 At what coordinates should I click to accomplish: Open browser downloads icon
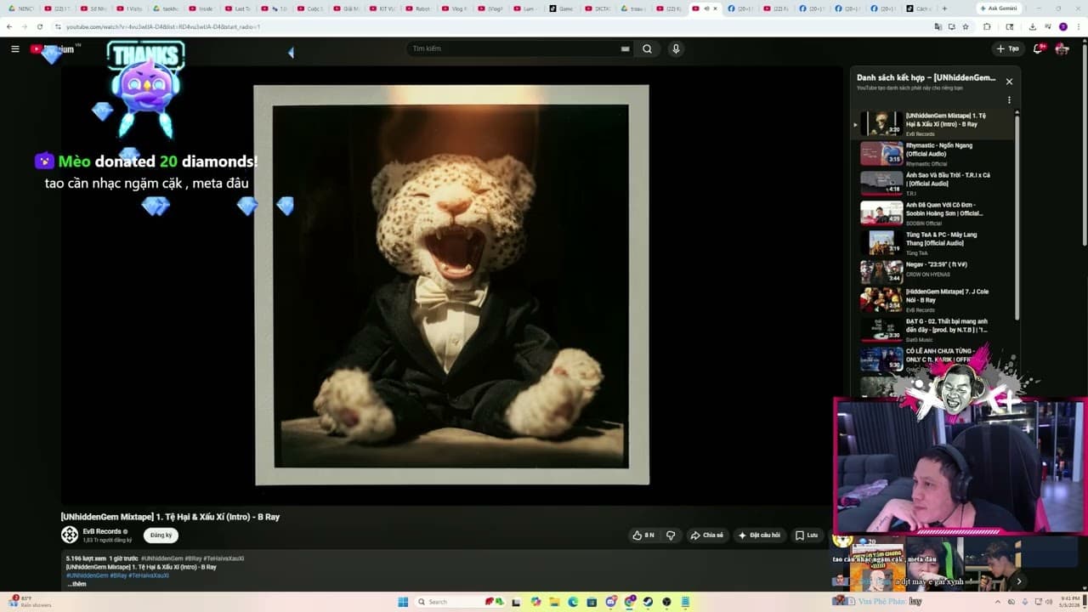point(1032,26)
